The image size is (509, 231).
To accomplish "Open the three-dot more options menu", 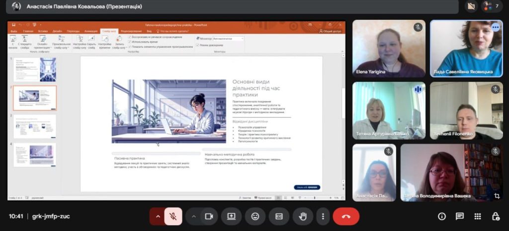I will point(323,216).
